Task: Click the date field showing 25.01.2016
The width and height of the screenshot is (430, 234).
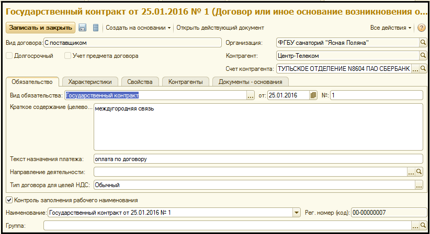Action: point(288,95)
